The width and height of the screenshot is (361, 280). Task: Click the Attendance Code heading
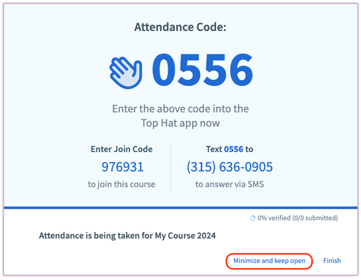click(180, 27)
